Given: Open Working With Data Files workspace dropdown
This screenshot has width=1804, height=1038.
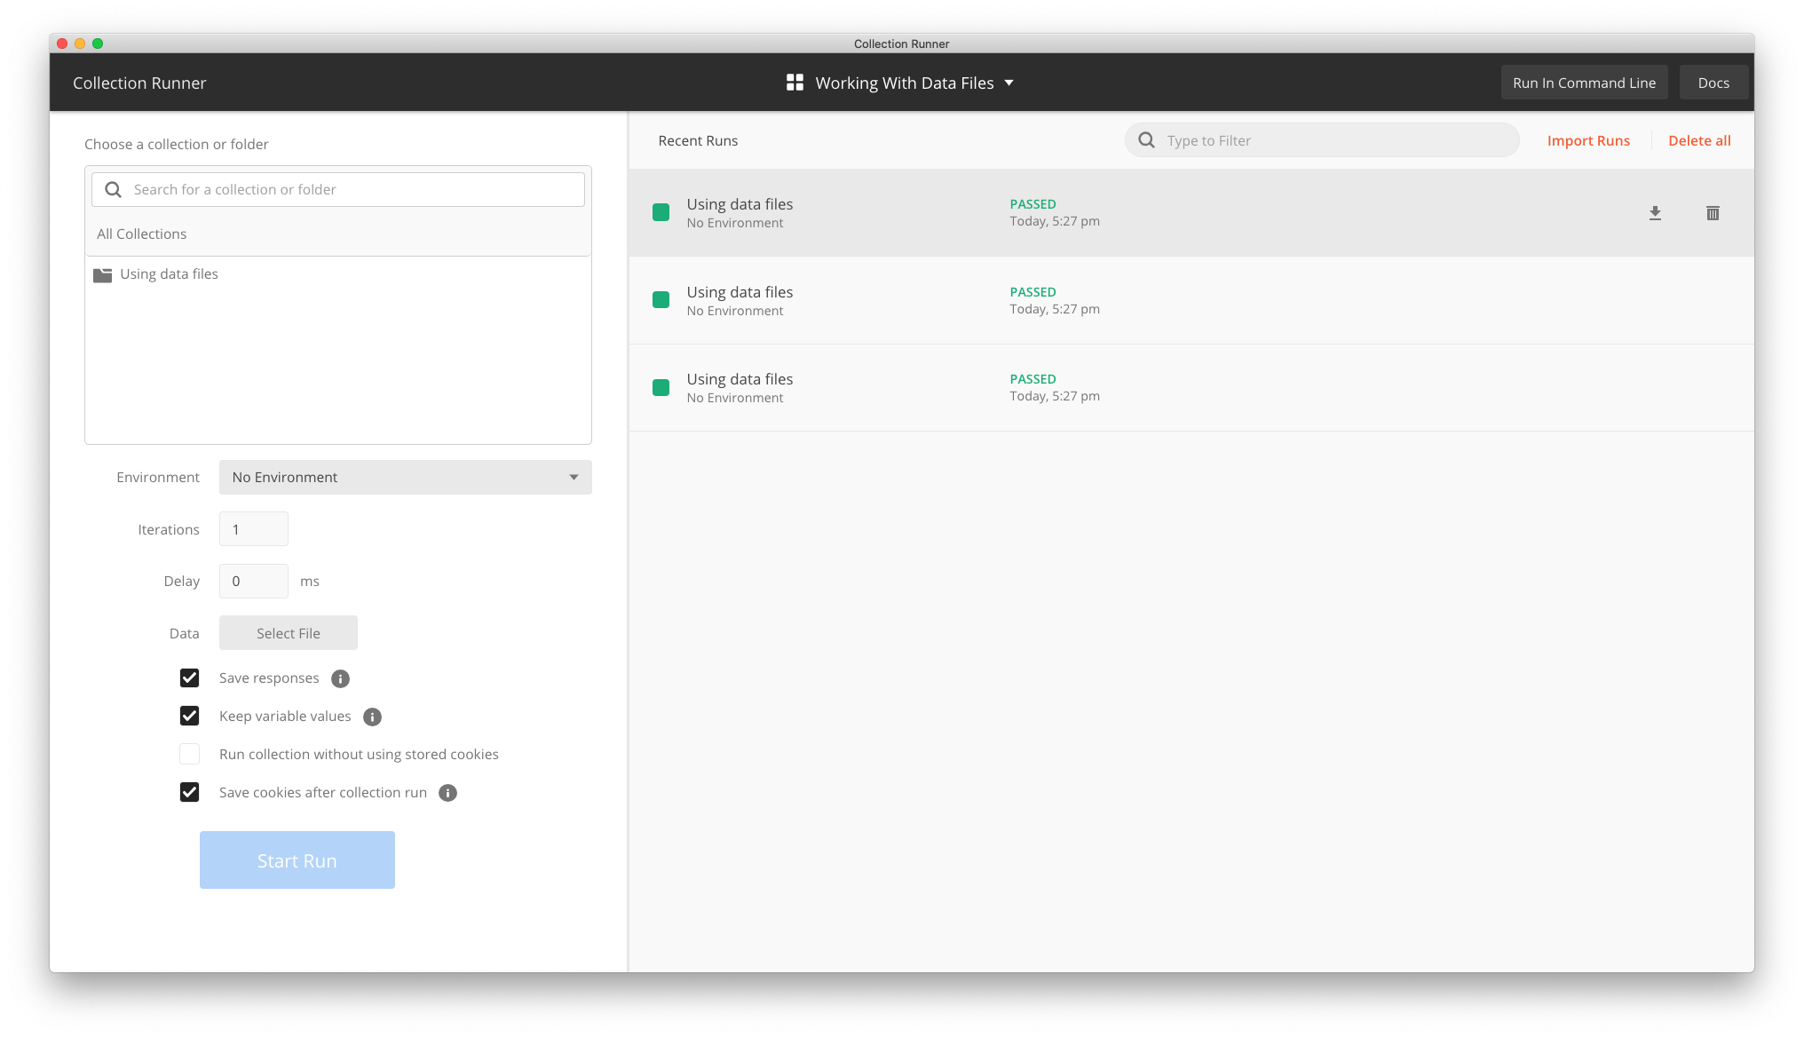Looking at the screenshot, I should click(900, 83).
